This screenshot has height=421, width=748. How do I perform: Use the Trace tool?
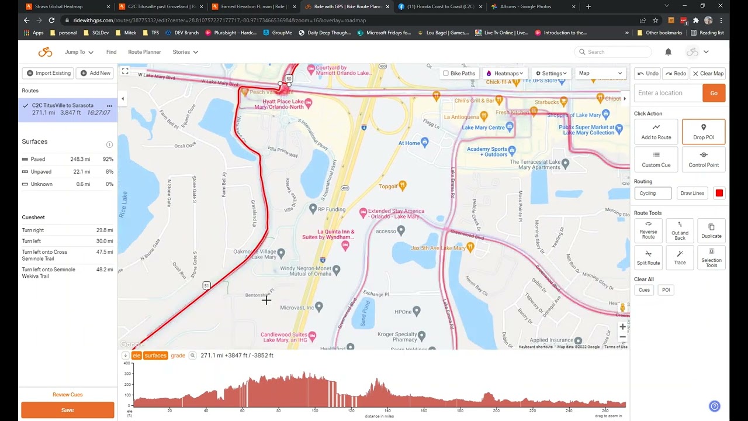tap(680, 258)
